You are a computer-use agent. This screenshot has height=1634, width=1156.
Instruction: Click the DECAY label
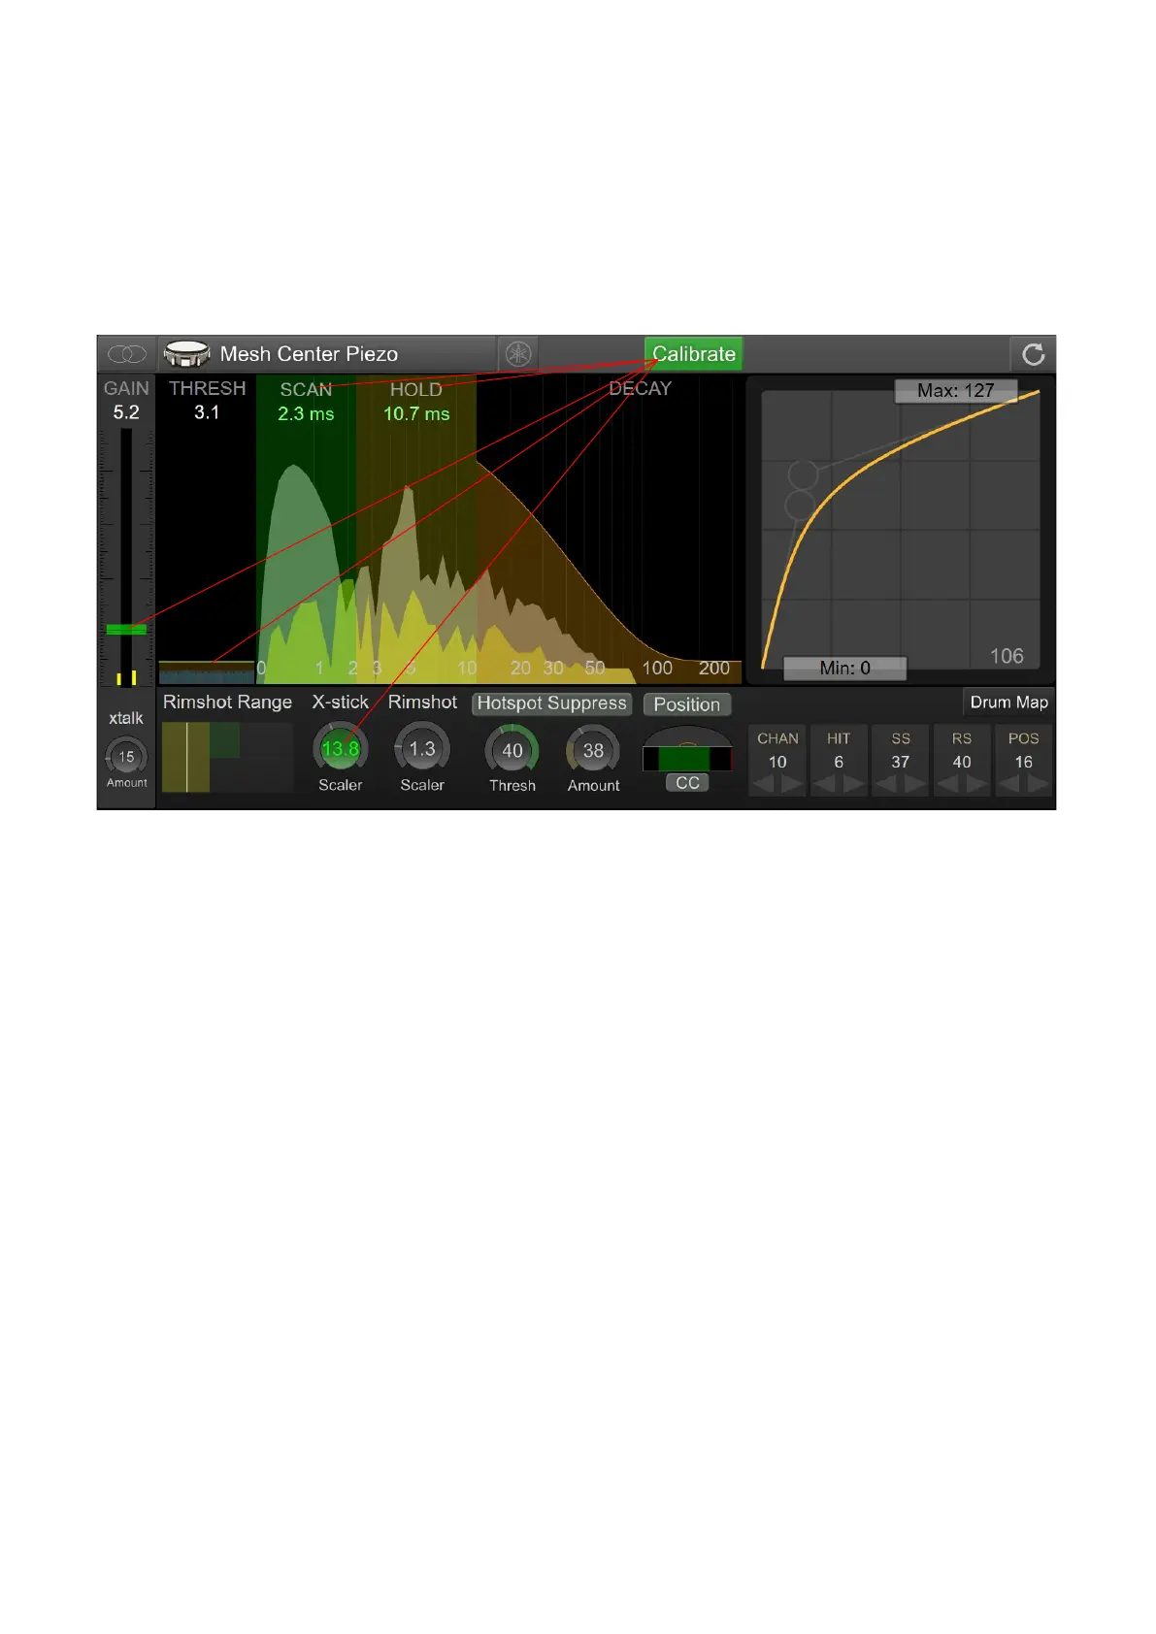pos(640,388)
